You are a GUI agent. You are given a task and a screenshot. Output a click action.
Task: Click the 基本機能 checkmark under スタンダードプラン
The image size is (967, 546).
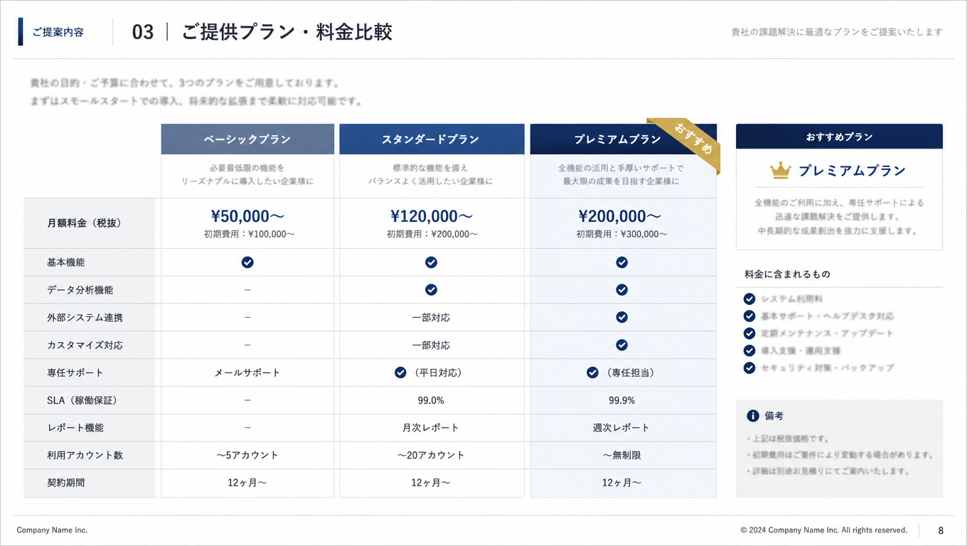[431, 262]
